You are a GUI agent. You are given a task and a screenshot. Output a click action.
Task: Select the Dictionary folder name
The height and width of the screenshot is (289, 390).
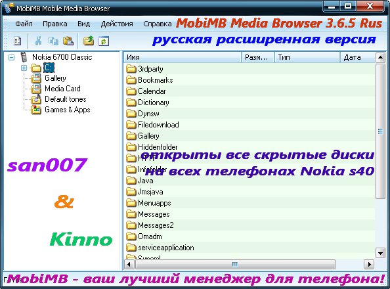tap(154, 102)
